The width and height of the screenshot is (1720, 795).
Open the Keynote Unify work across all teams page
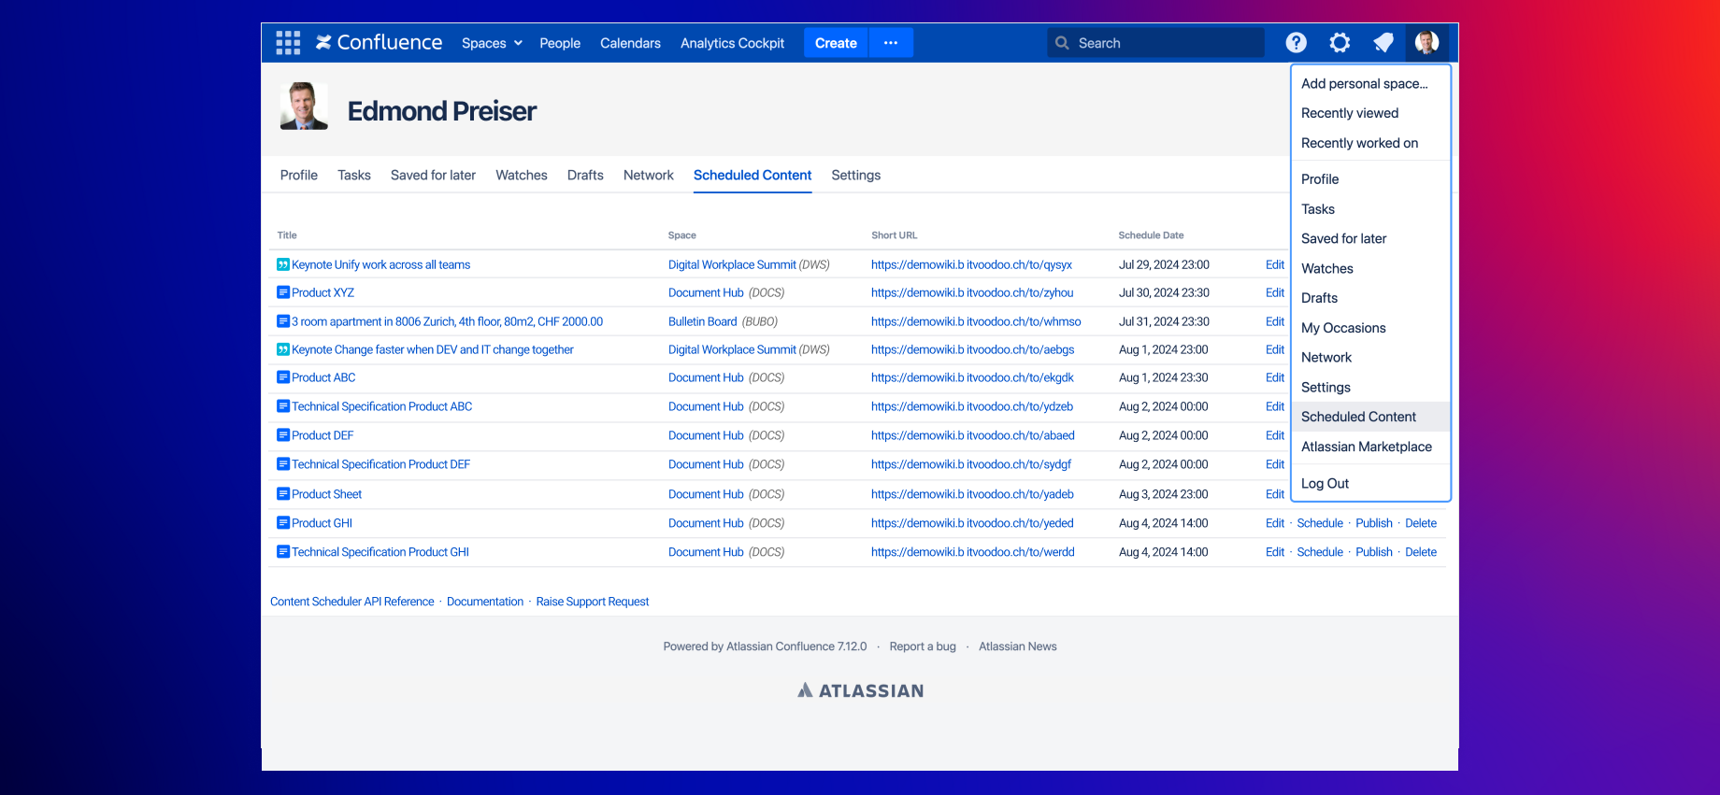tap(380, 264)
